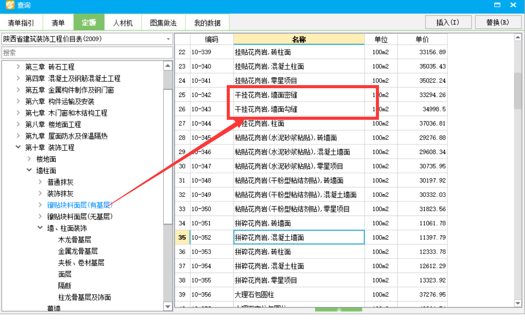
Task: Click the 插入(I) button
Action: (448, 22)
